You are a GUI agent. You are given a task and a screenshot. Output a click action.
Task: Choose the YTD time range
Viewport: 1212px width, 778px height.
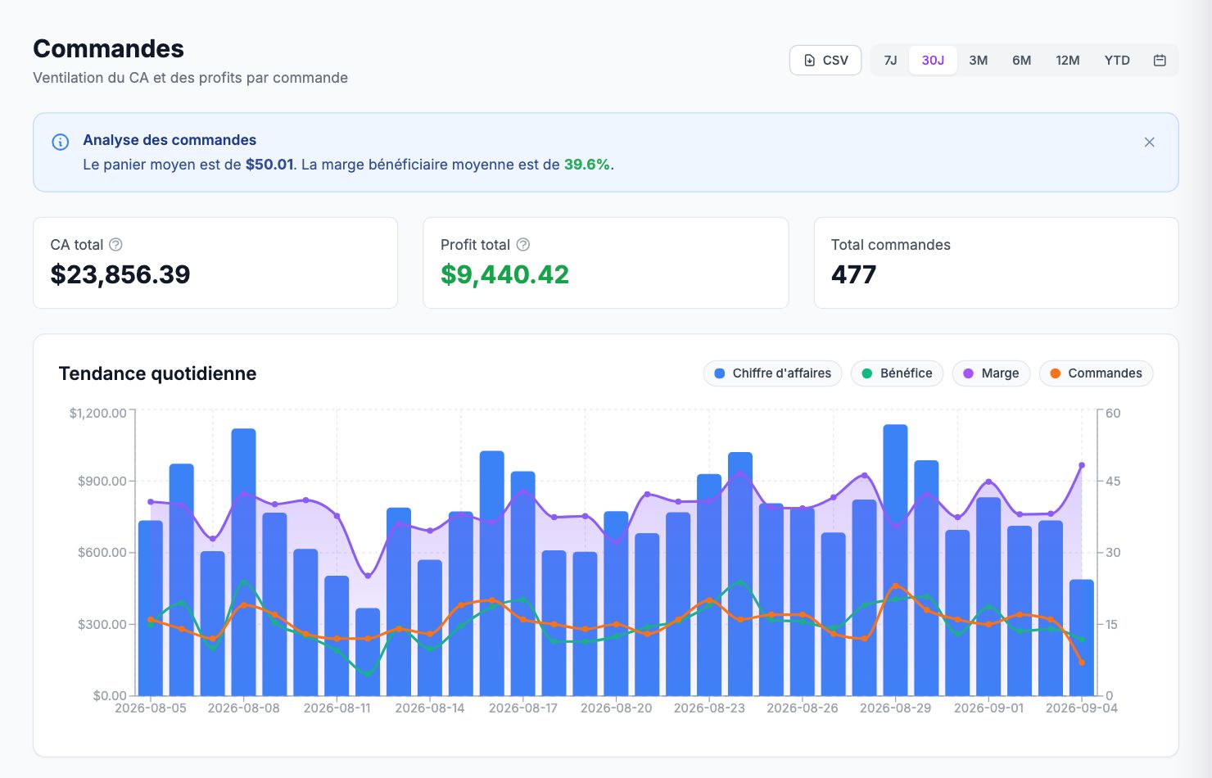[1117, 60]
